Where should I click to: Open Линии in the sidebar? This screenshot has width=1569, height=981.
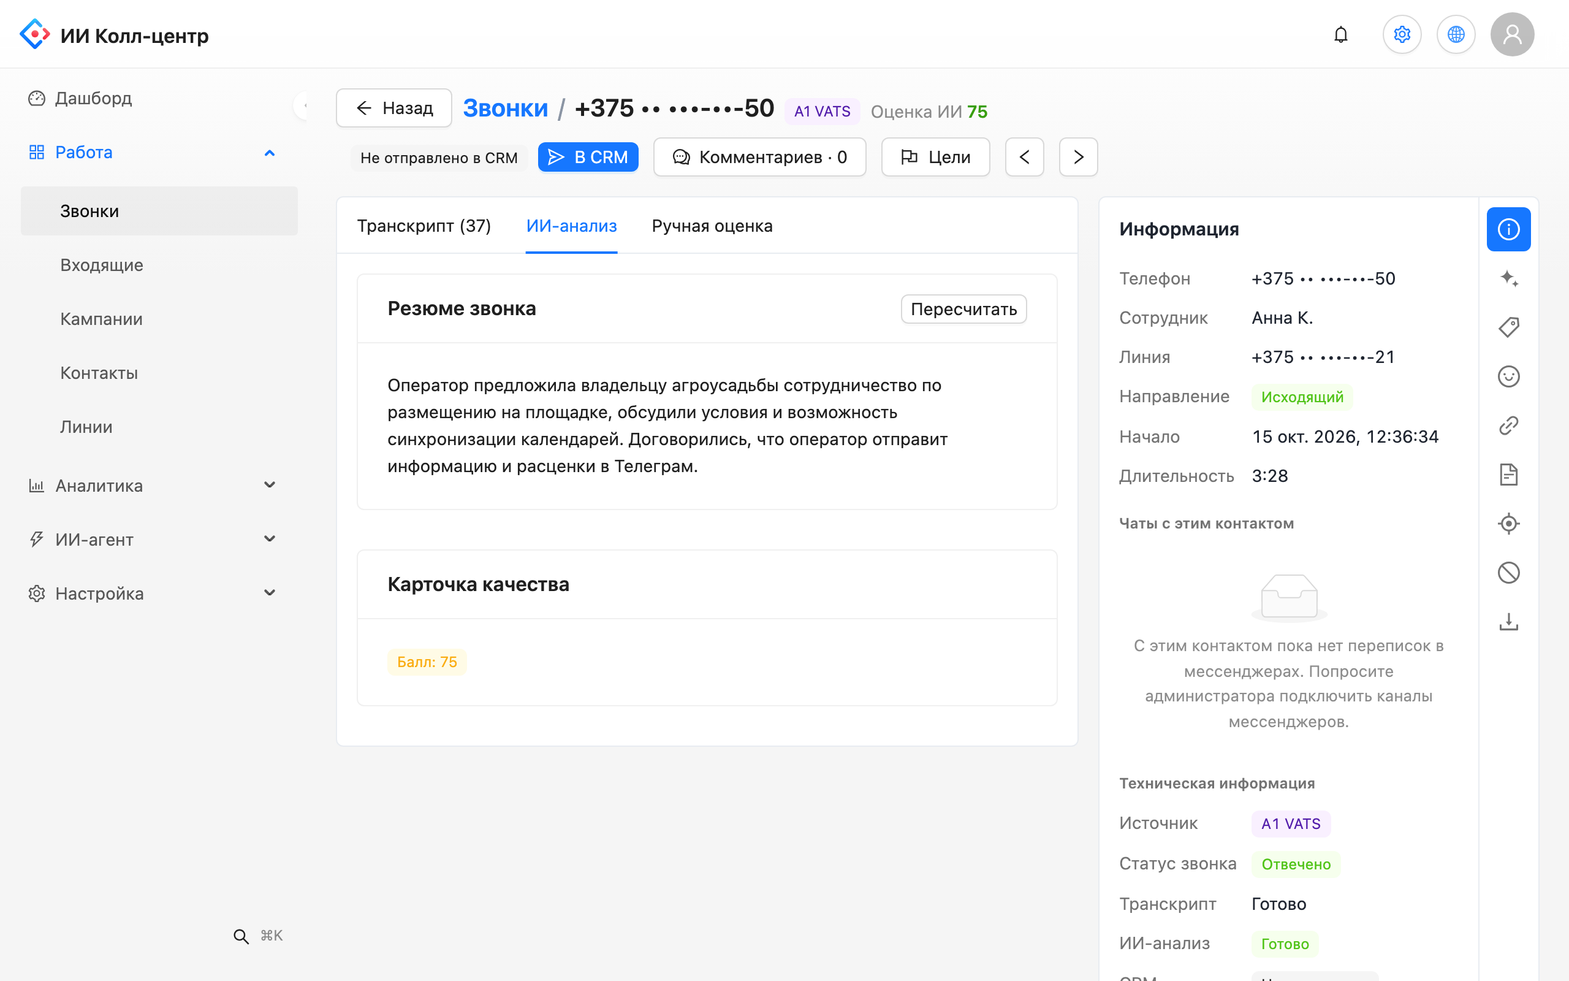pyautogui.click(x=159, y=426)
